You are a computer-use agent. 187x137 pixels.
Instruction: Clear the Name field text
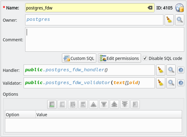(x=150, y=8)
